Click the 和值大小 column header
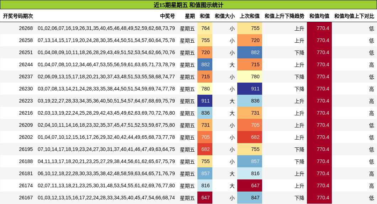This screenshot has height=204, width=377. coord(224,16)
